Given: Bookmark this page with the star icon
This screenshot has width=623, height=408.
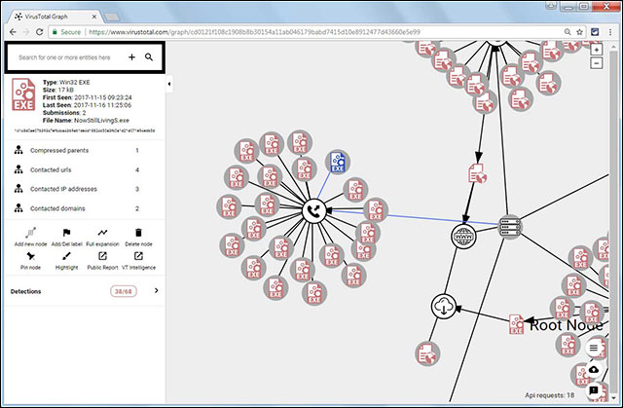Looking at the screenshot, I should click(x=579, y=32).
